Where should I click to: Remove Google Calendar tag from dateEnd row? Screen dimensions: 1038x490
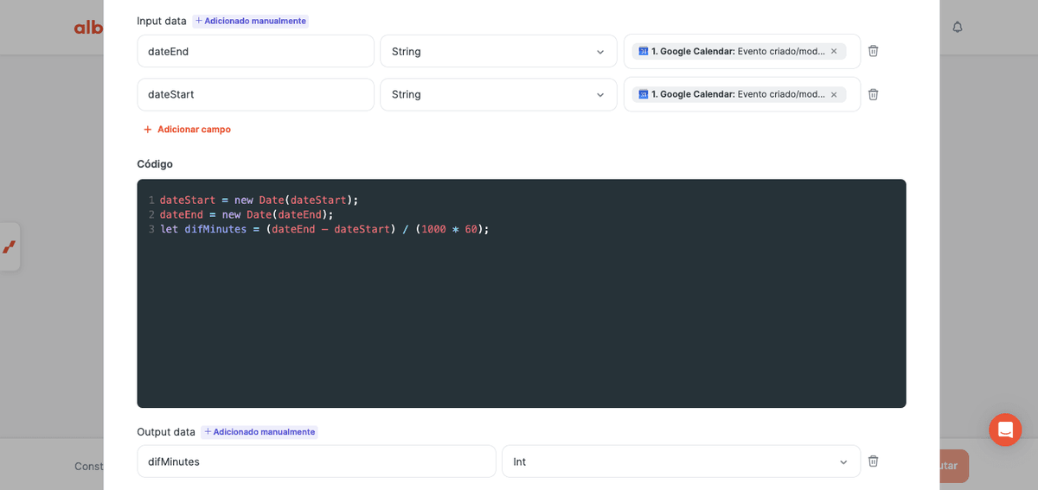point(834,51)
